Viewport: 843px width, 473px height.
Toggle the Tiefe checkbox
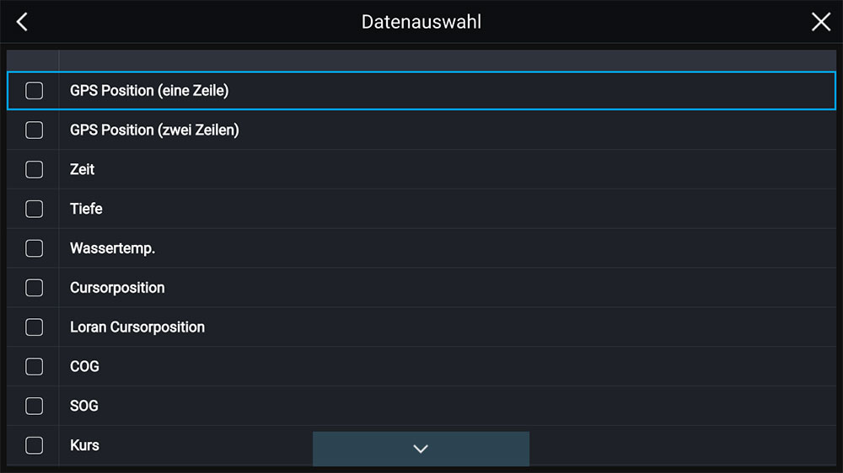(34, 209)
